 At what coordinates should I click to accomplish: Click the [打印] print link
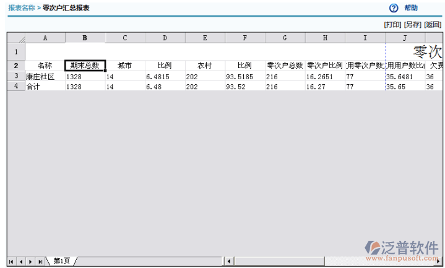(392, 25)
